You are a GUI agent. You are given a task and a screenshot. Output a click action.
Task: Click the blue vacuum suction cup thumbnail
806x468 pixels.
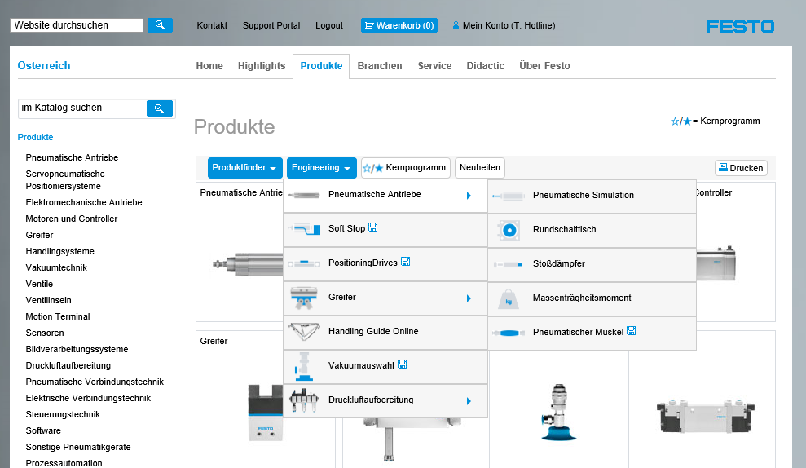[x=559, y=412]
